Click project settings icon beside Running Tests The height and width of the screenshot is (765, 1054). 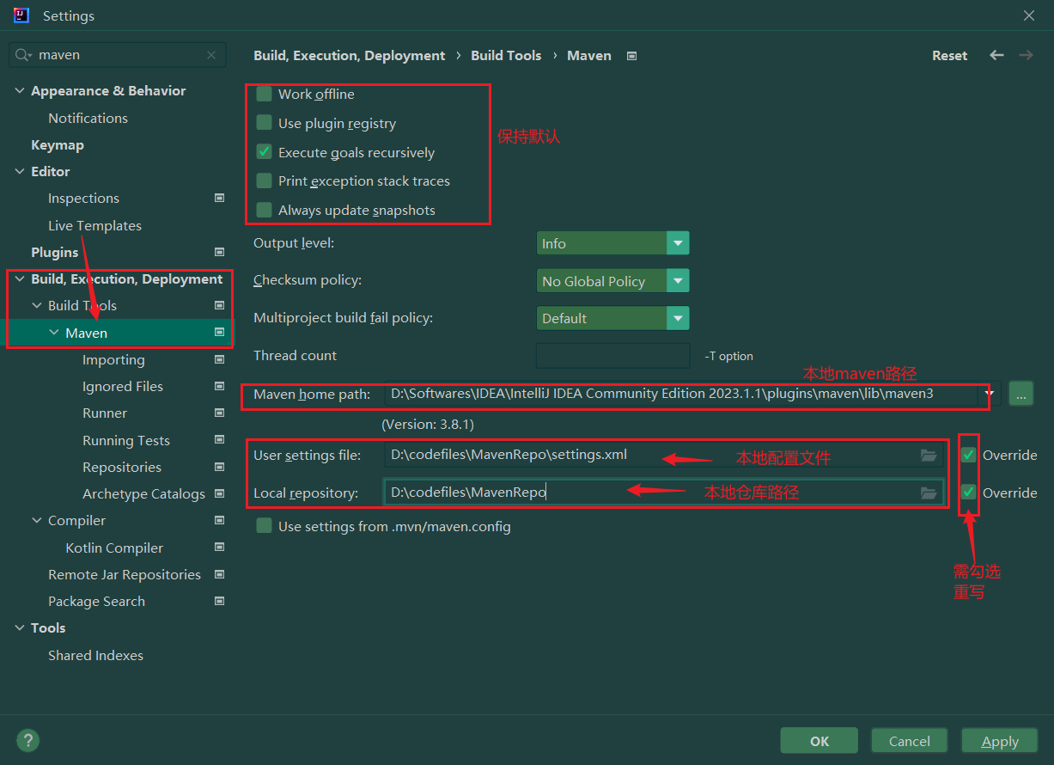coord(219,440)
